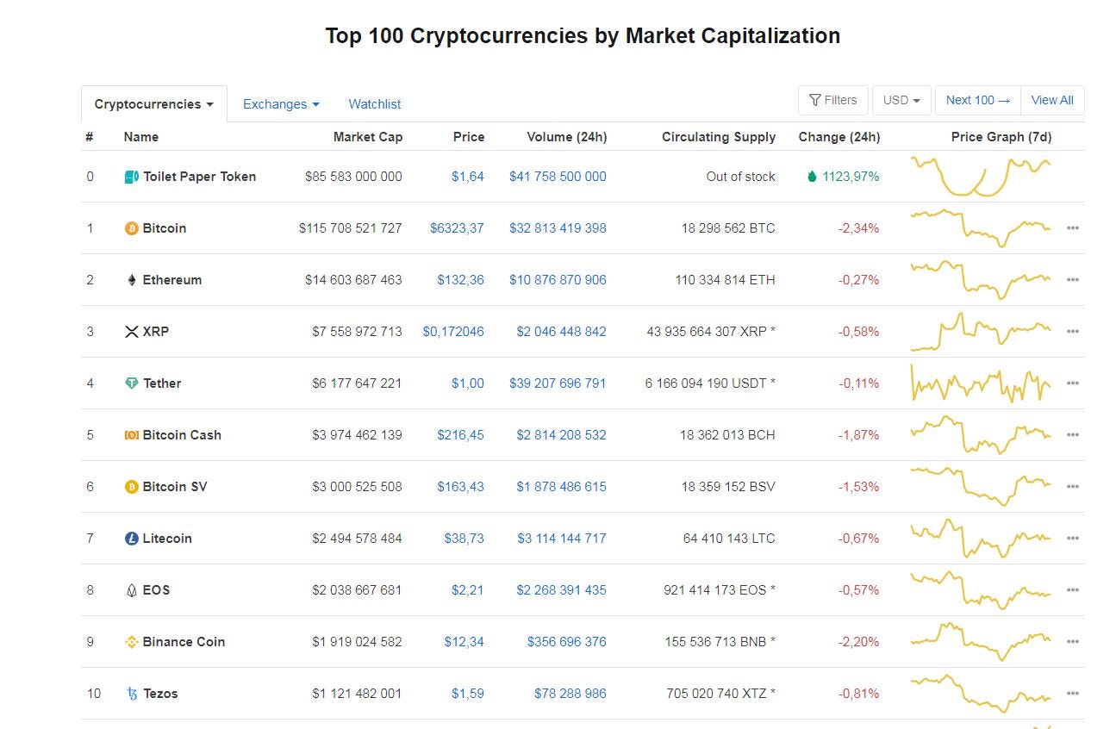Click the Toilet Paper Token roll icon
Screen dimensions: 1116x729
pyautogui.click(x=131, y=177)
